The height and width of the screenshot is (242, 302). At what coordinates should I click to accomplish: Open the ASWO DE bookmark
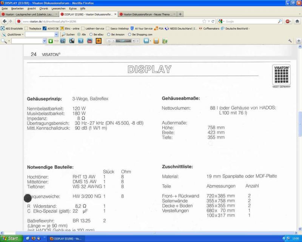51,29
